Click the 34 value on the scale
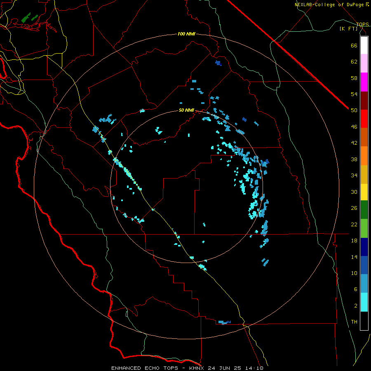 click(354, 176)
